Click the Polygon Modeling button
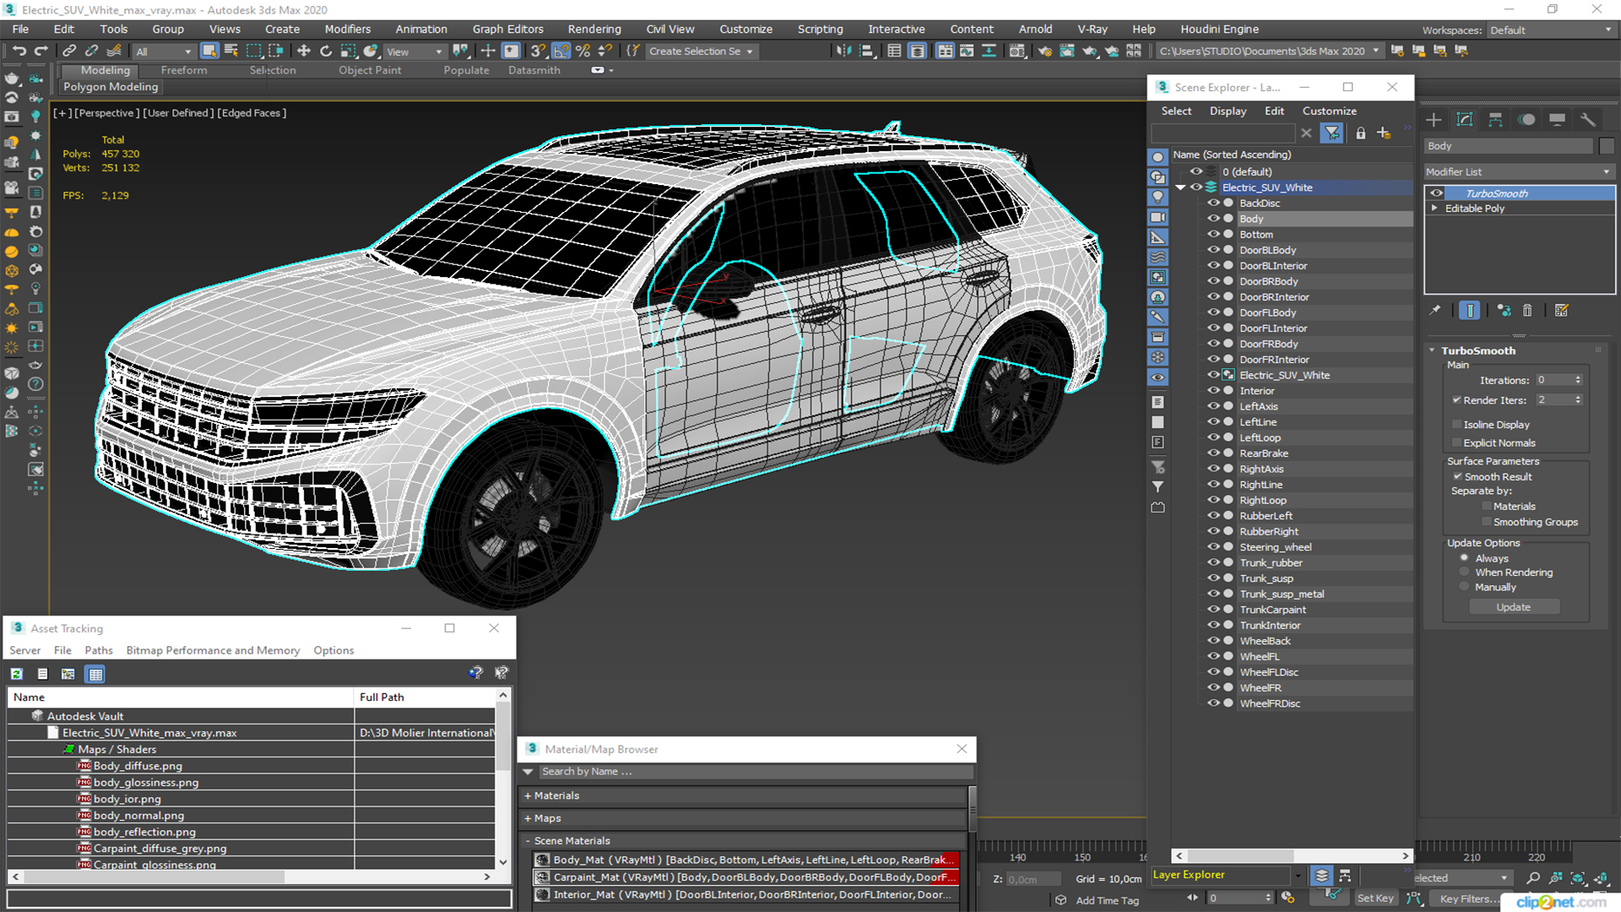The width and height of the screenshot is (1621, 912). [111, 86]
